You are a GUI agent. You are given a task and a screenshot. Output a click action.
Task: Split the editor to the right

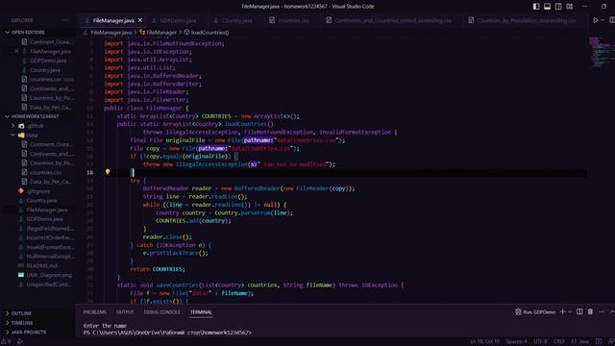612,20
